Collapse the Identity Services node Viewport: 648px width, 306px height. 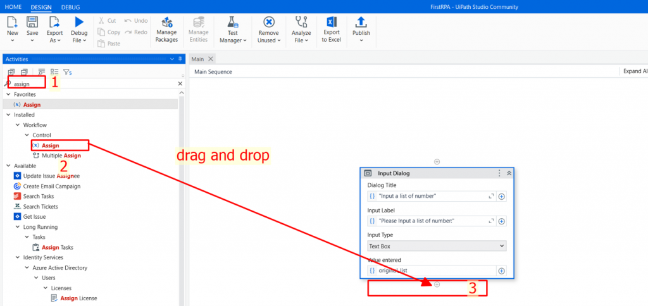pos(18,257)
